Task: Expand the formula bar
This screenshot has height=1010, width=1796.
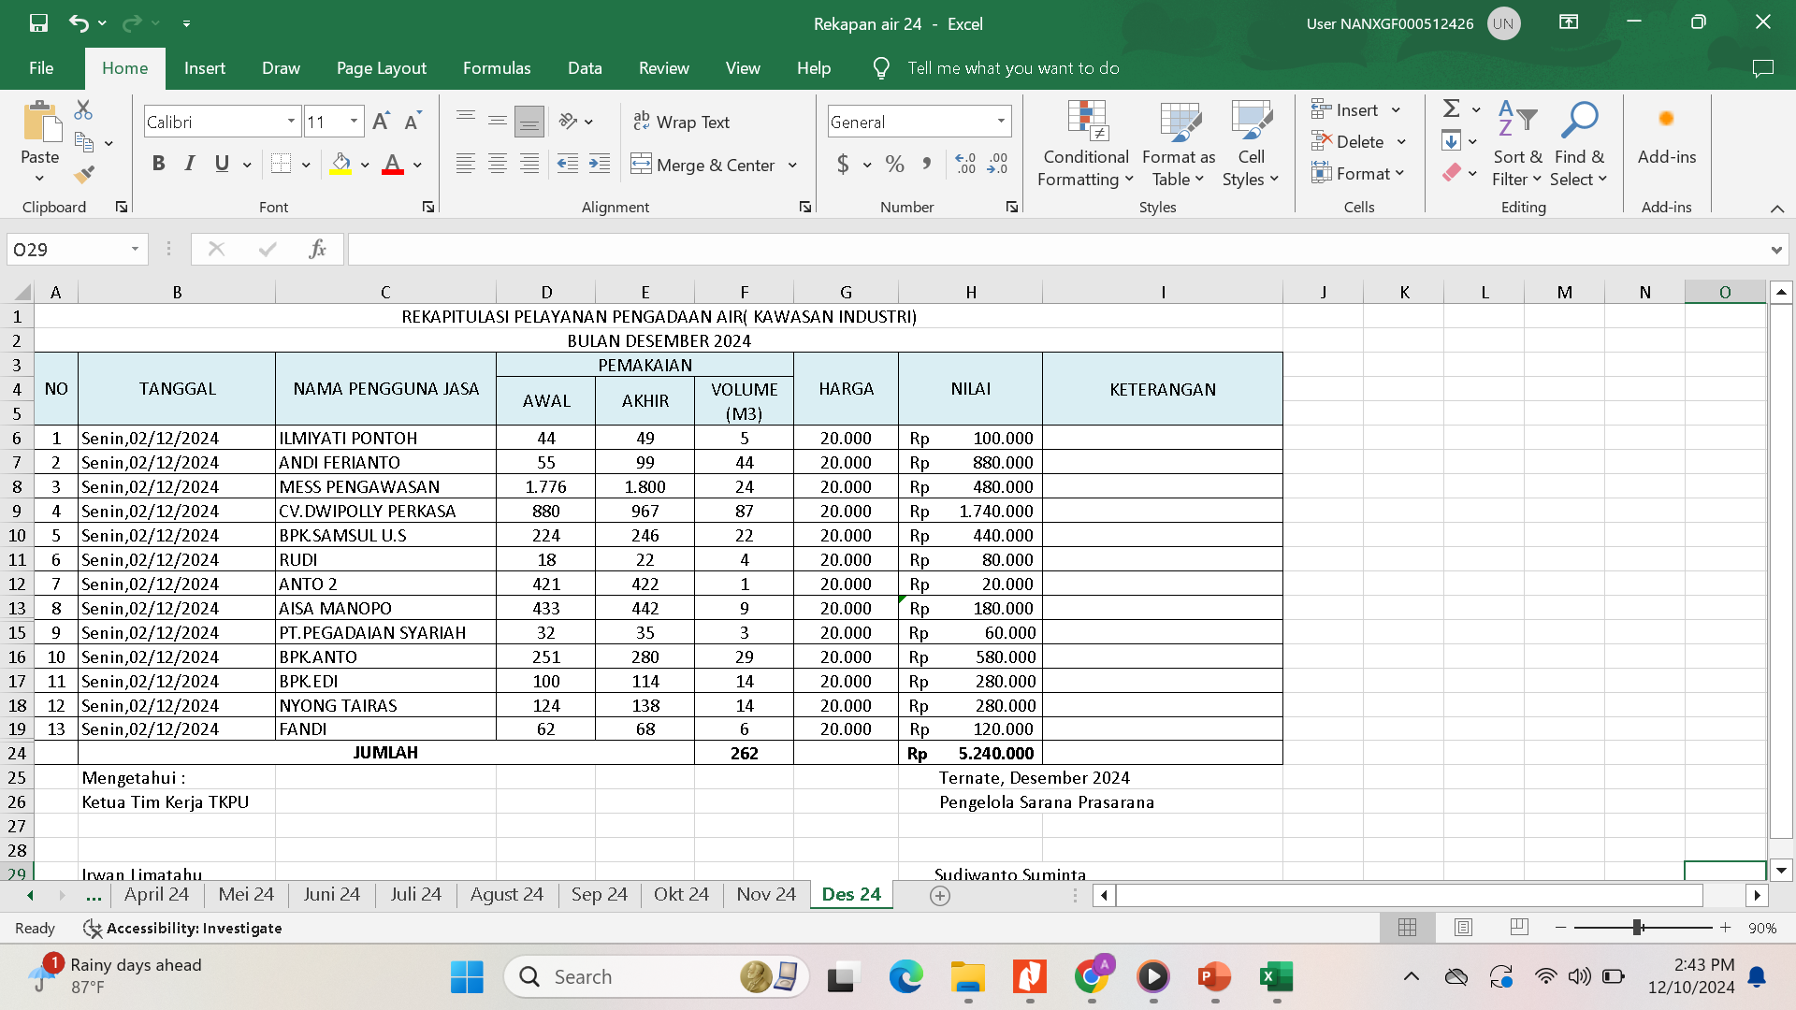Action: click(x=1775, y=250)
